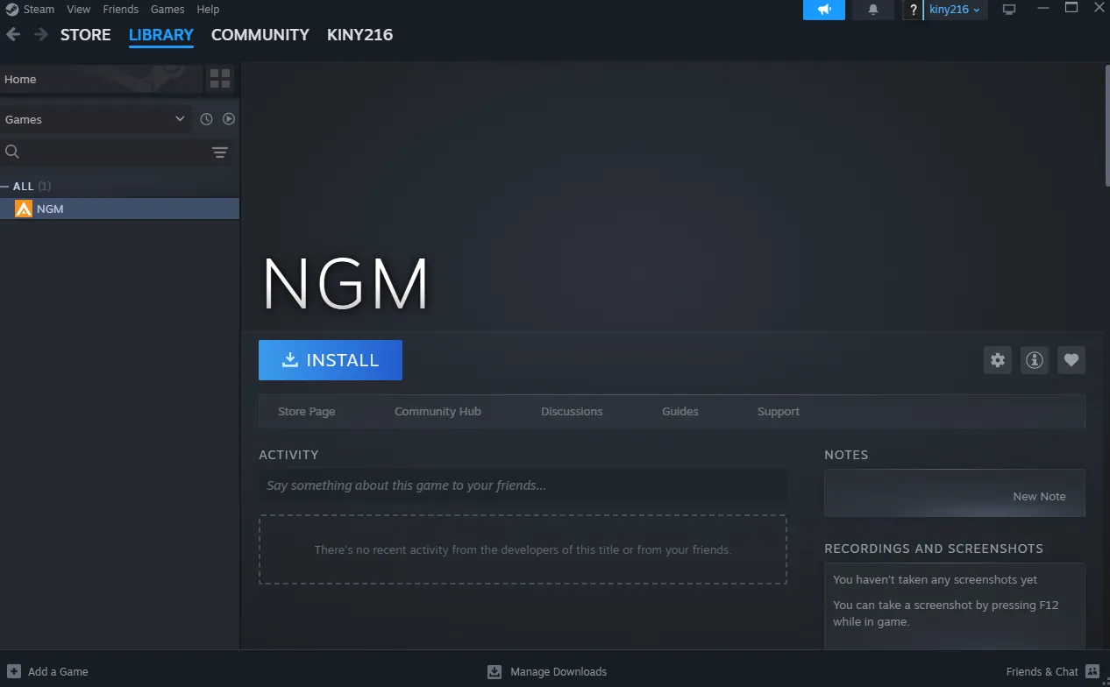Collapse the ALL games category
The width and height of the screenshot is (1110, 687).
(5, 187)
